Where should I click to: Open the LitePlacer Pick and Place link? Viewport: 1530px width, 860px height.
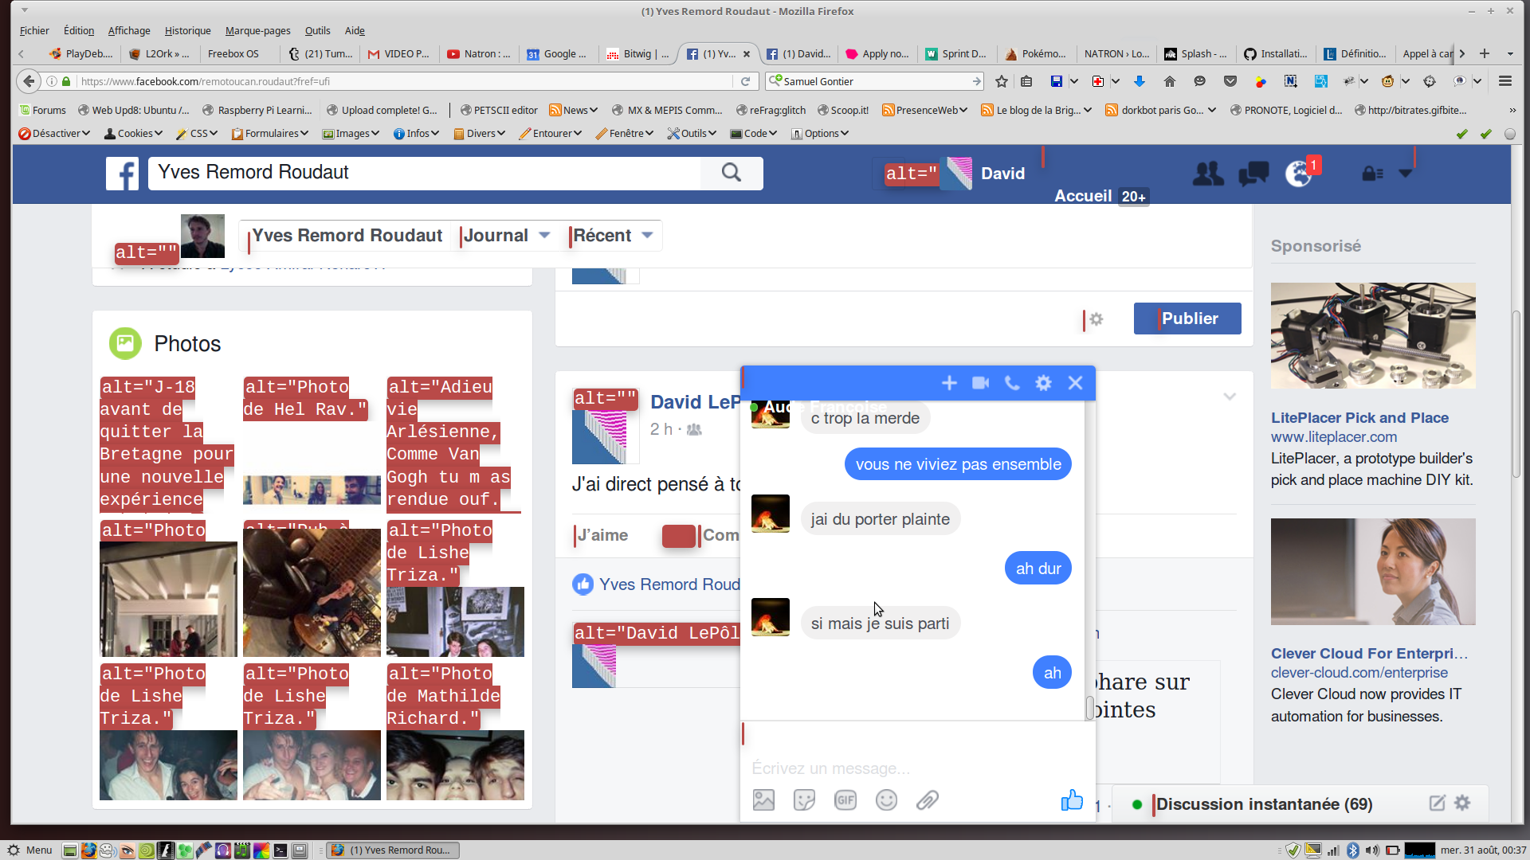coord(1359,418)
